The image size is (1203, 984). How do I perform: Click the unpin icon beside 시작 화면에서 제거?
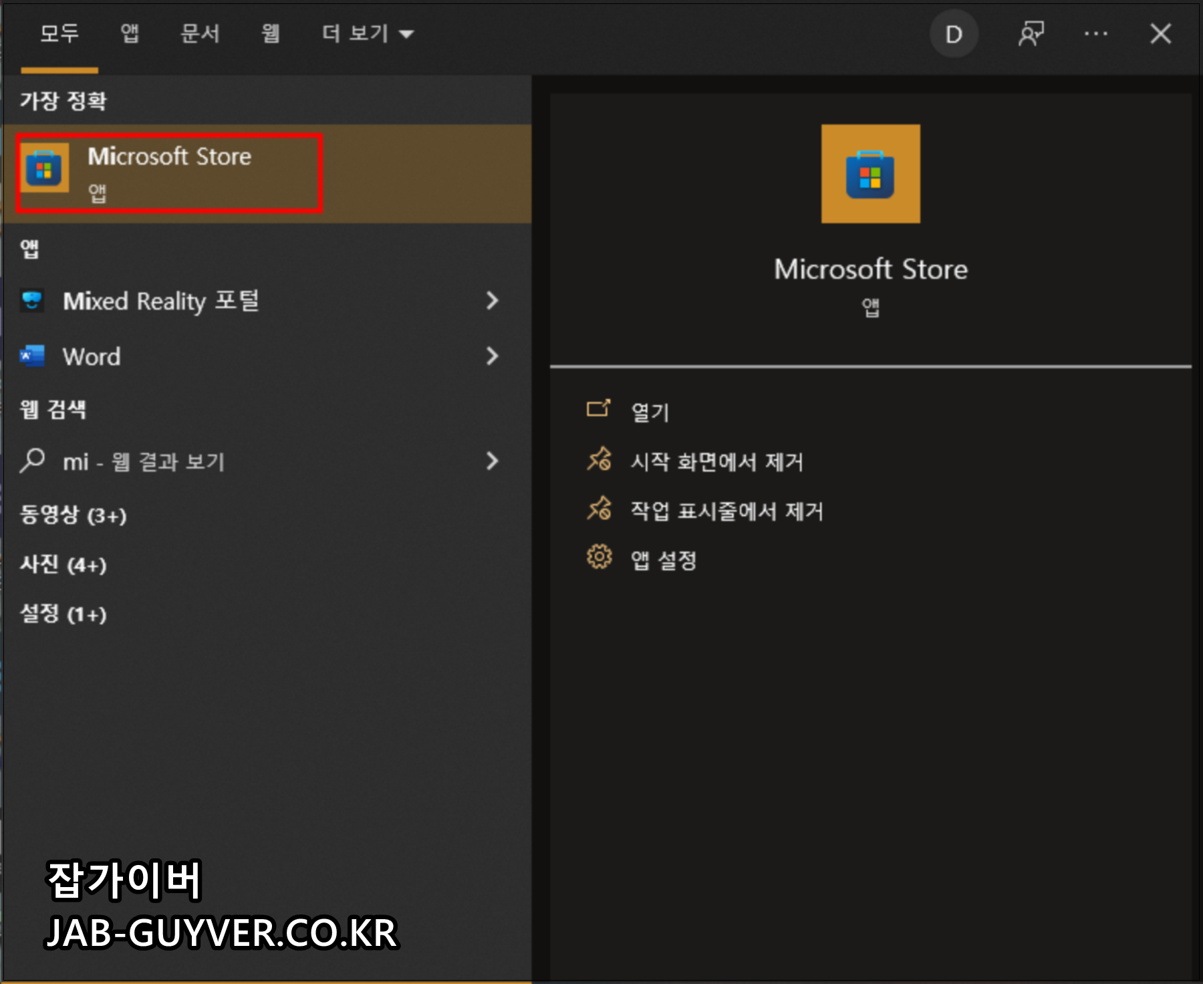pyautogui.click(x=599, y=459)
